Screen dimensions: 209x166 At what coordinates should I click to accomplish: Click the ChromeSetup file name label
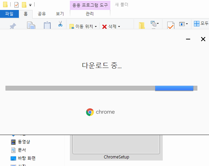[116, 157]
